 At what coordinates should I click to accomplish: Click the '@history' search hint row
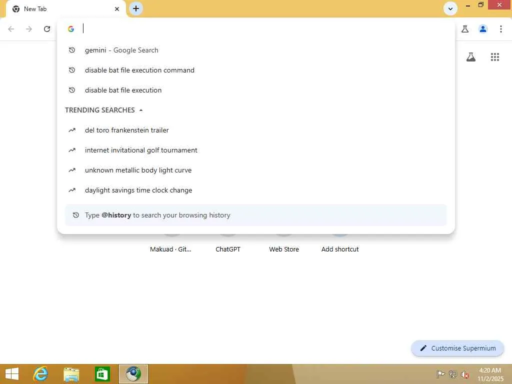256,215
